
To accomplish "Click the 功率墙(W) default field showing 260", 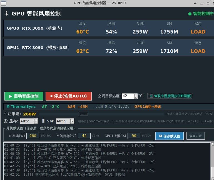I will pyautogui.click(x=33, y=136).
